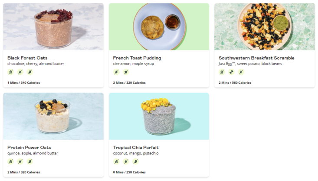
Task: Open the Protein Power Oats title
Action: [x=29, y=148]
